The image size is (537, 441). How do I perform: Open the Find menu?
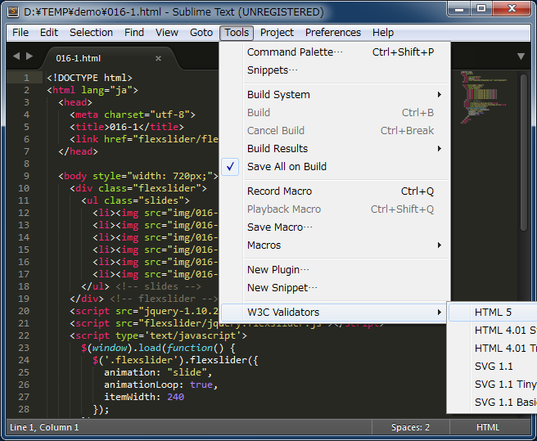click(134, 33)
